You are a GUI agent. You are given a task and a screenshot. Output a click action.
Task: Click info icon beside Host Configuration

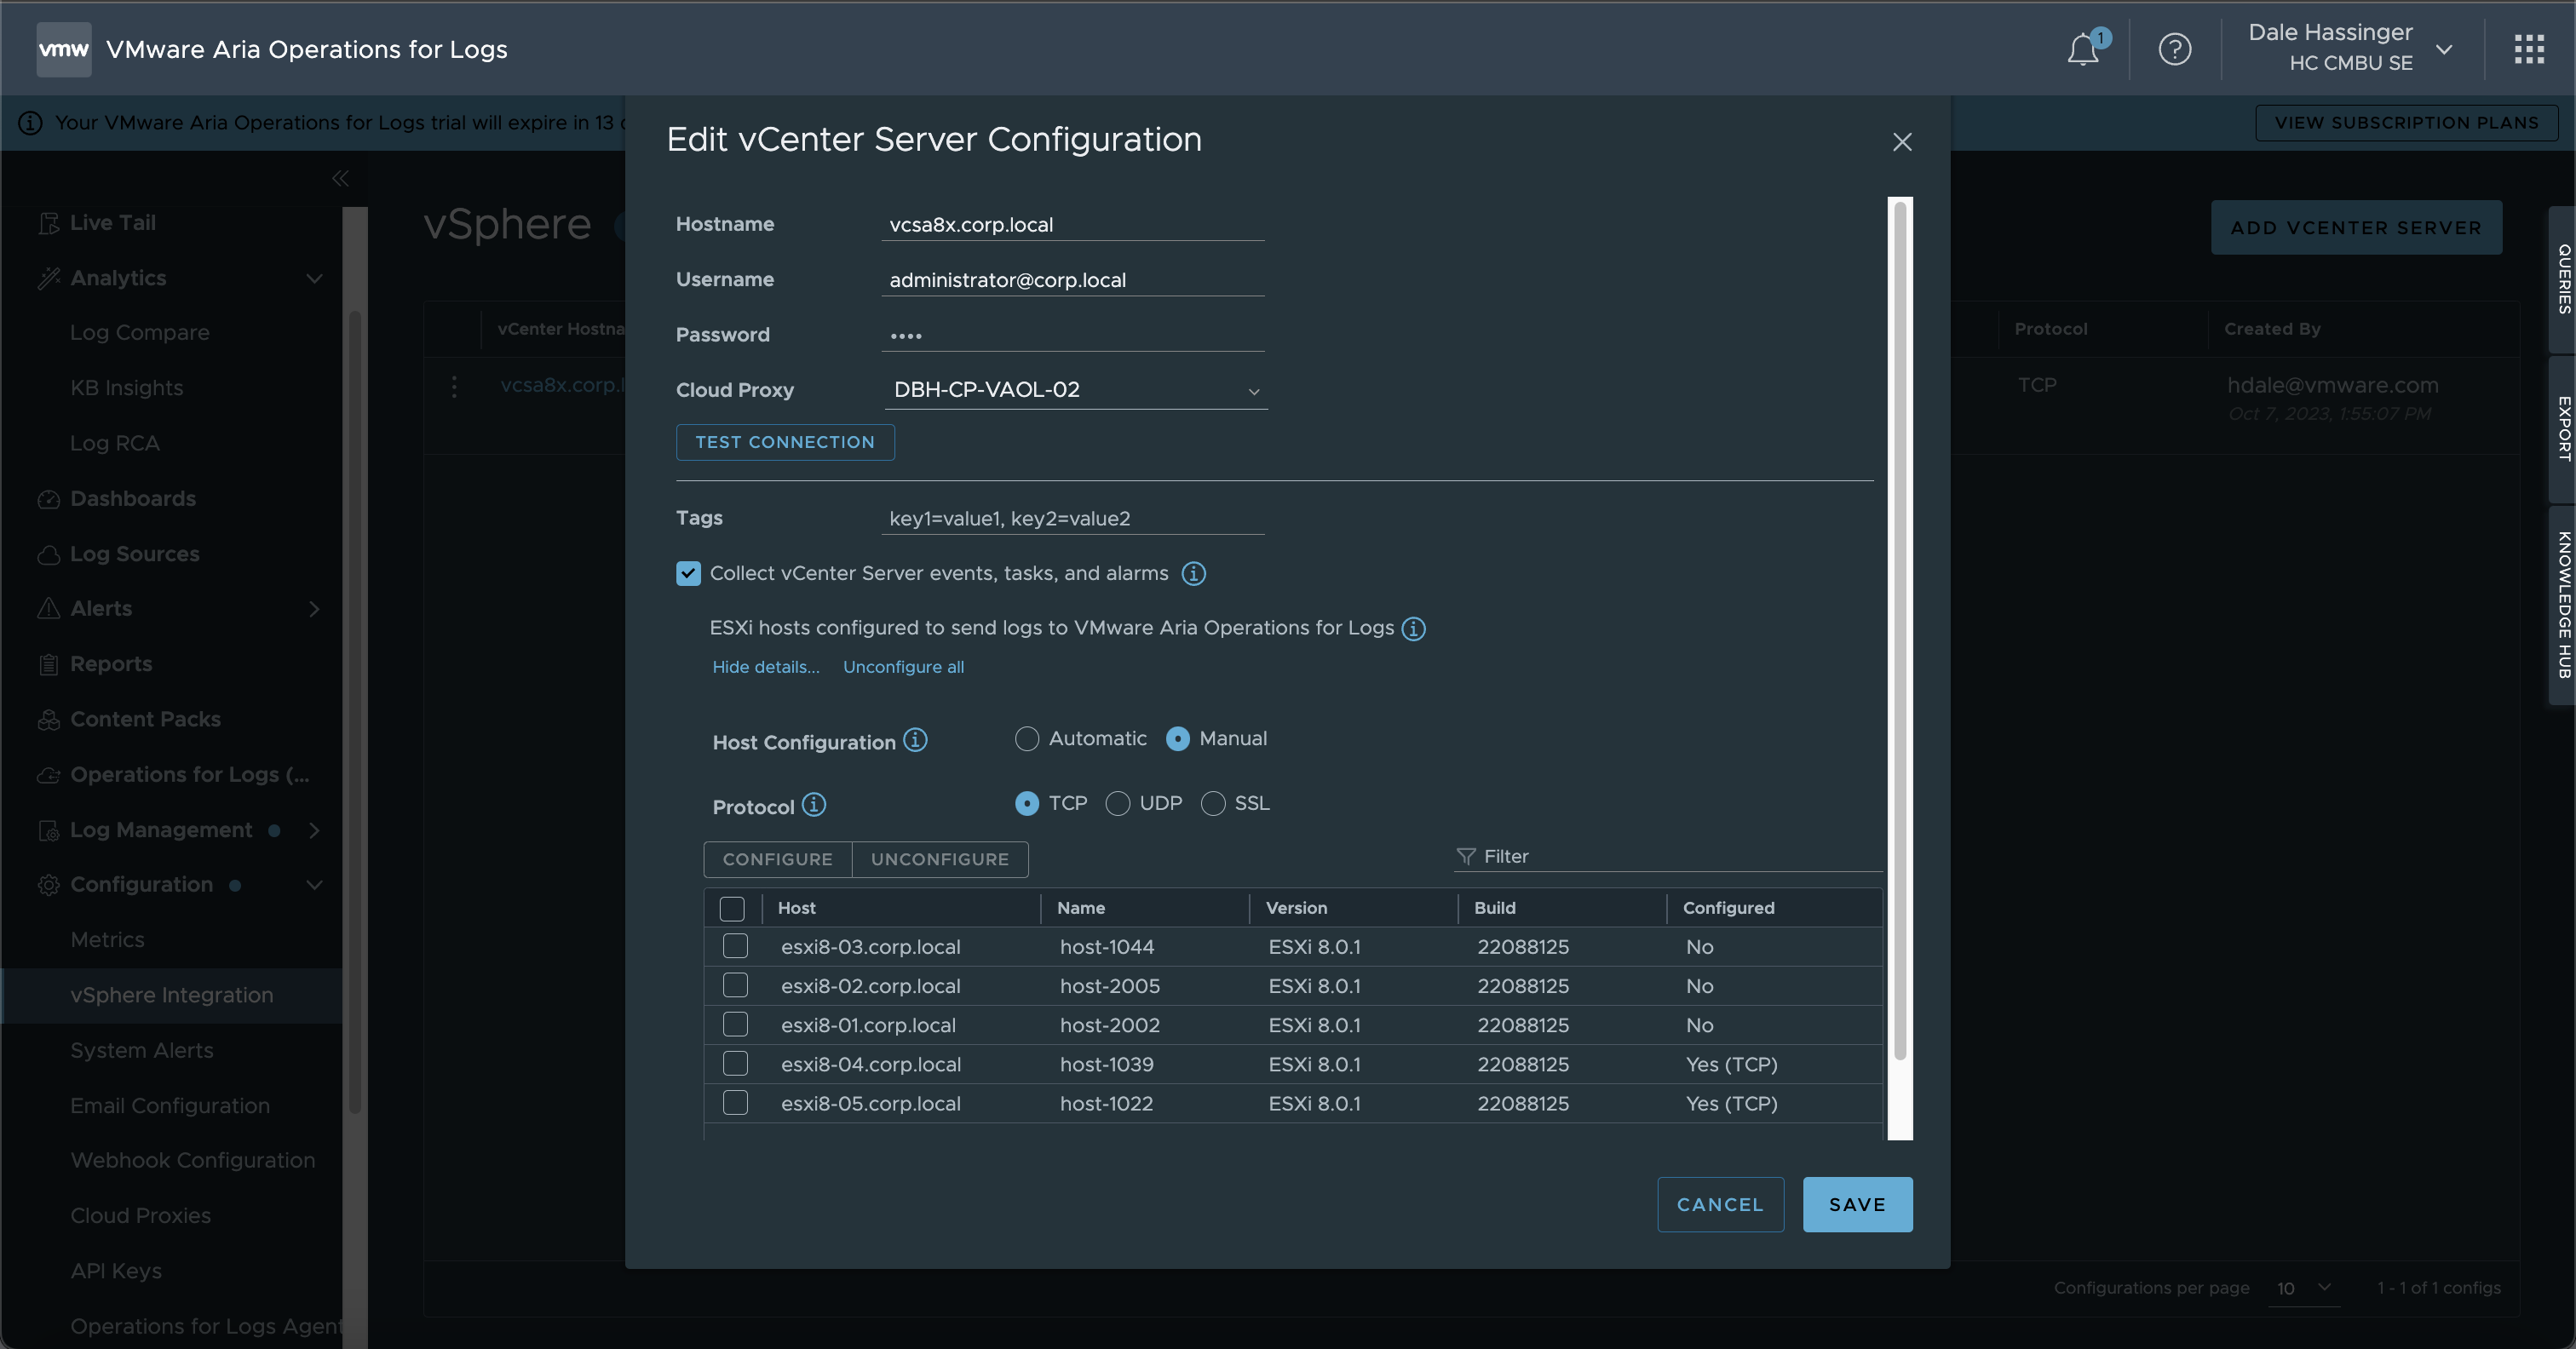click(915, 740)
